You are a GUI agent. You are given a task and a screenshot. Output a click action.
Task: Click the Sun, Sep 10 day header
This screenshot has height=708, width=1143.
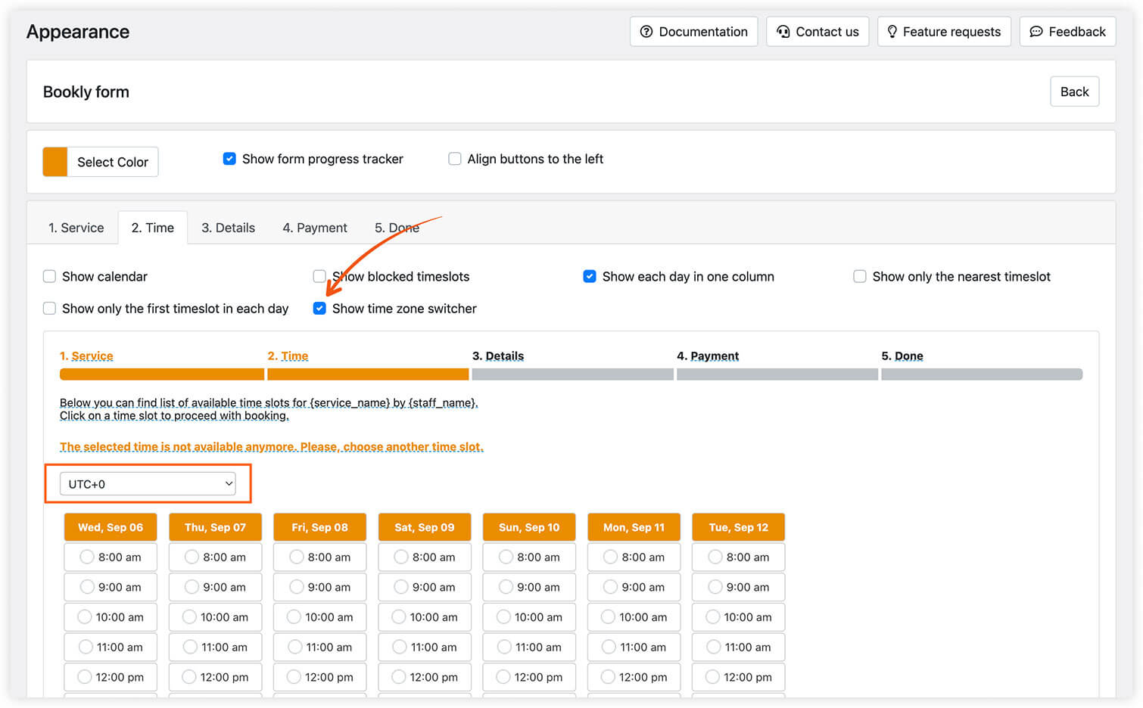[x=529, y=527]
